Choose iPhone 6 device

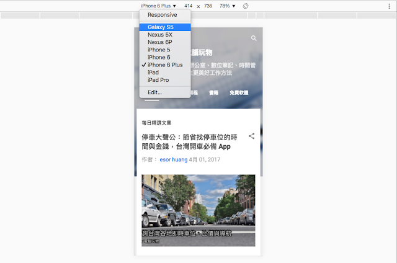[x=165, y=58]
